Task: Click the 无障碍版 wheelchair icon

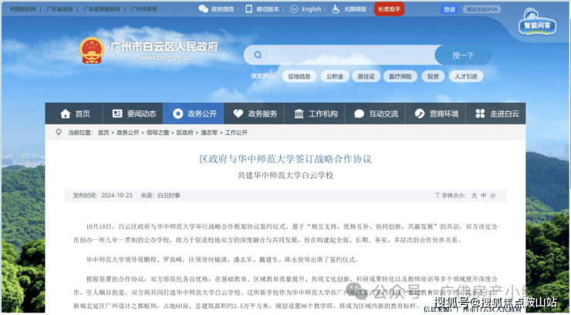Action: pyautogui.click(x=336, y=9)
